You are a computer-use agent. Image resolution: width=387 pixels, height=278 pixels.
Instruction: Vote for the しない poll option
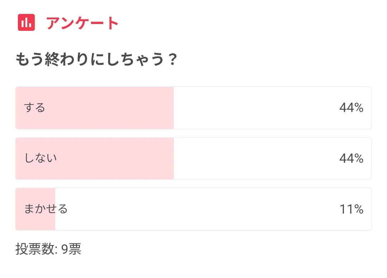pos(193,158)
